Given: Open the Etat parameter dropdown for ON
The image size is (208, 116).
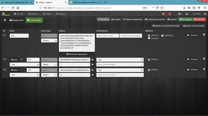Looking at the screenshot, I should click(120, 60).
